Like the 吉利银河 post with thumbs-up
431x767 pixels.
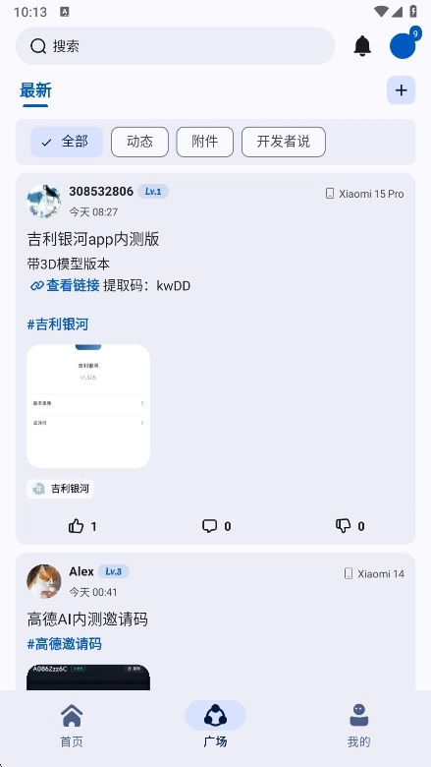[x=82, y=526]
